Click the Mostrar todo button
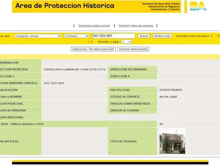 click(x=162, y=36)
